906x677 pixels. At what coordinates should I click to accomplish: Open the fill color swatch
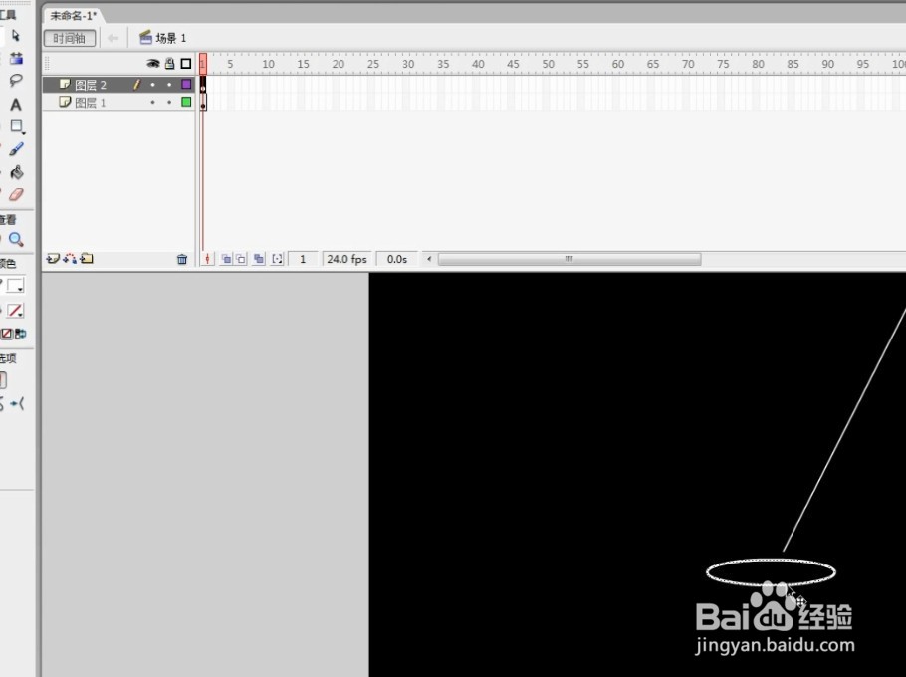[x=16, y=311]
